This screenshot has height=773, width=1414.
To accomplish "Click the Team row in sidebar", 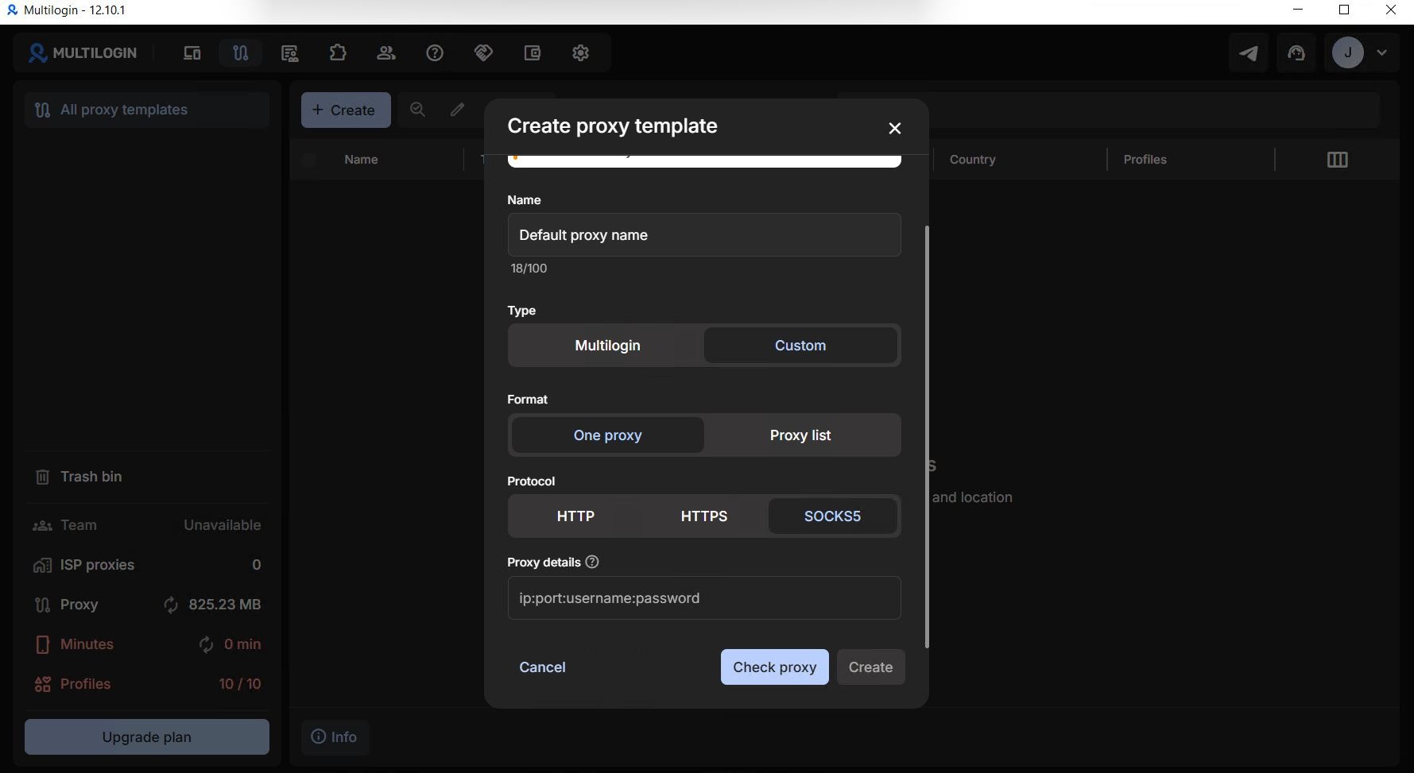I will 147,525.
